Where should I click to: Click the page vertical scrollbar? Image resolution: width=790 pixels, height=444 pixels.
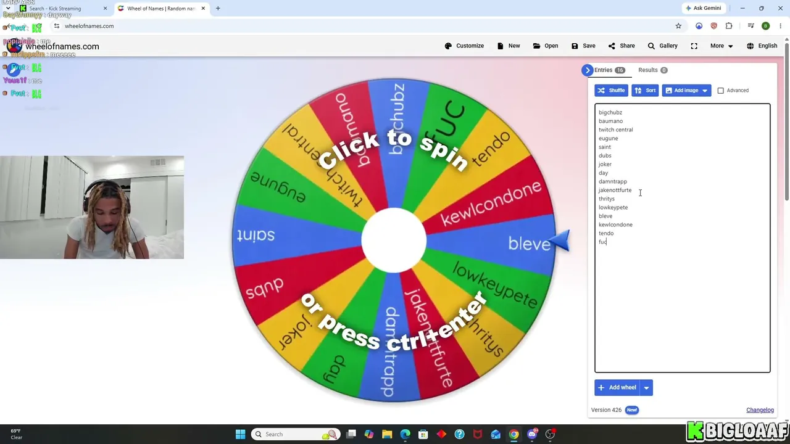point(786,121)
